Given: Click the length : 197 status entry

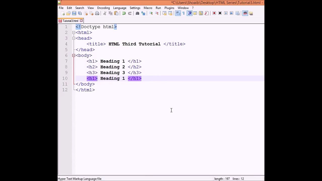Looking at the screenshot, I should tap(222, 179).
